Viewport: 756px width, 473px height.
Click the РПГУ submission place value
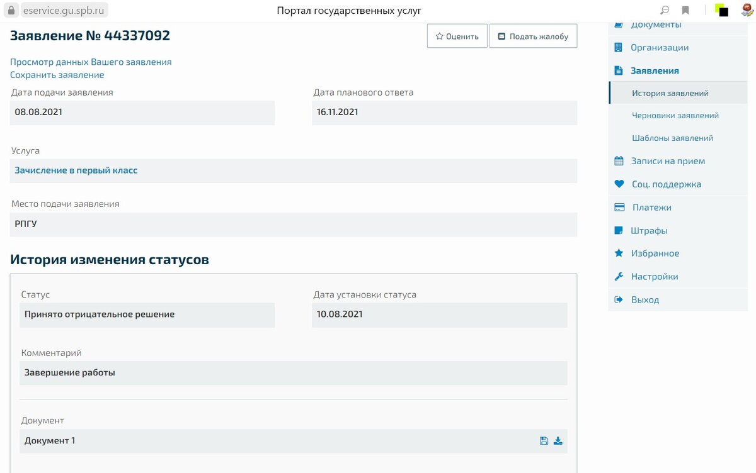(26, 224)
